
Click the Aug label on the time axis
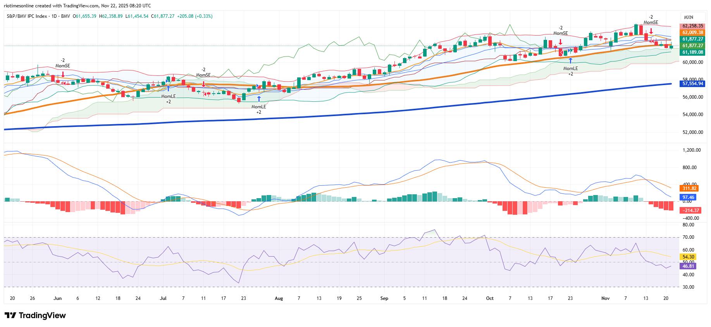pyautogui.click(x=279, y=298)
